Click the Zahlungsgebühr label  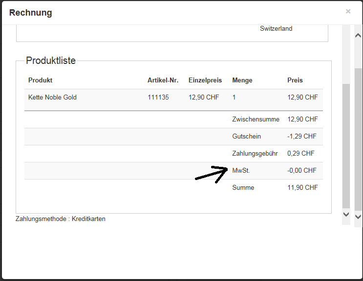click(255, 154)
